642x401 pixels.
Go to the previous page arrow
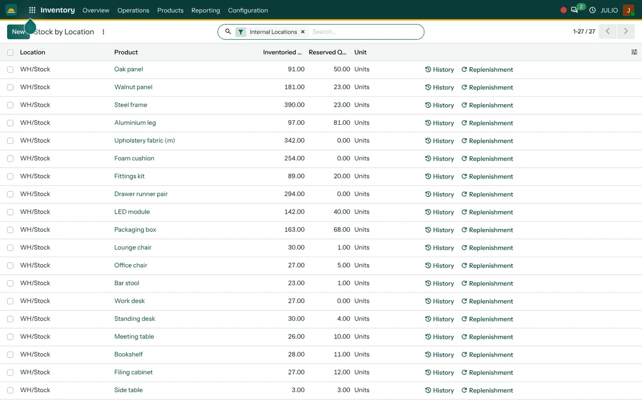(x=608, y=32)
